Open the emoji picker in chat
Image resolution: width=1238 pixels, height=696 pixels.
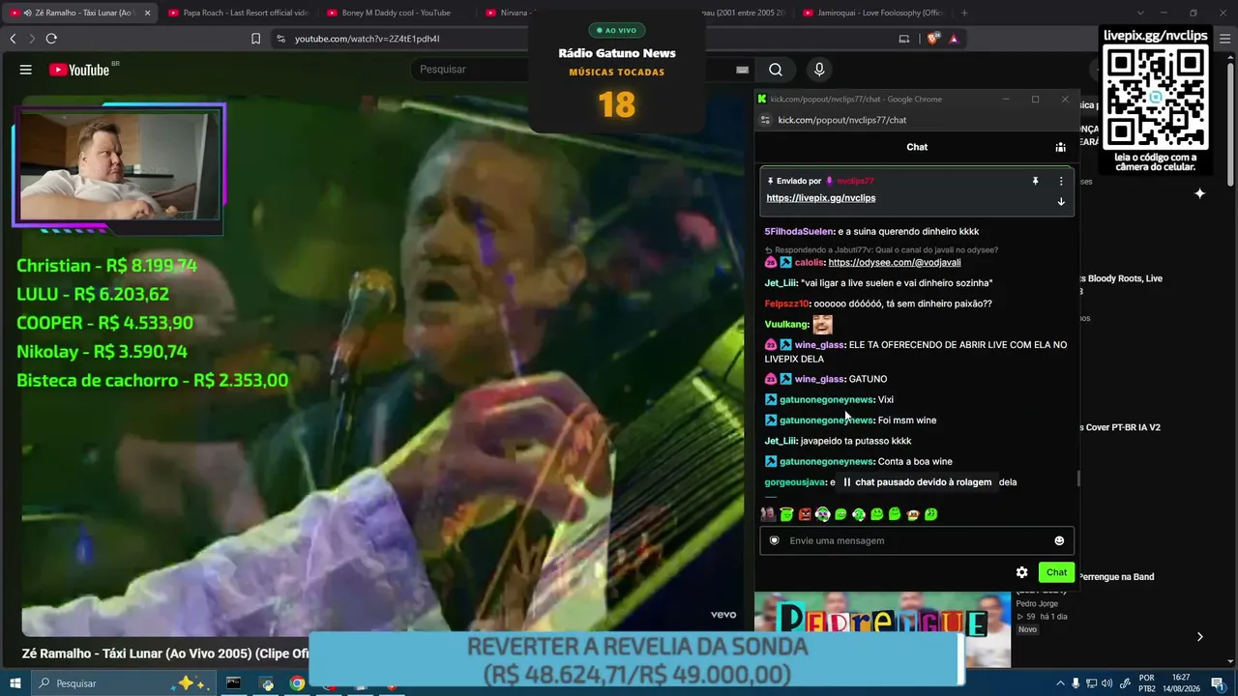1059,540
